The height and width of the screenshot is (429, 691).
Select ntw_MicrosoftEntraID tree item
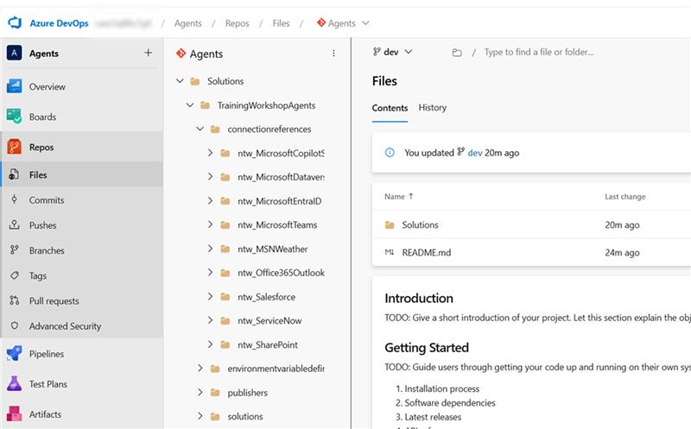click(279, 201)
